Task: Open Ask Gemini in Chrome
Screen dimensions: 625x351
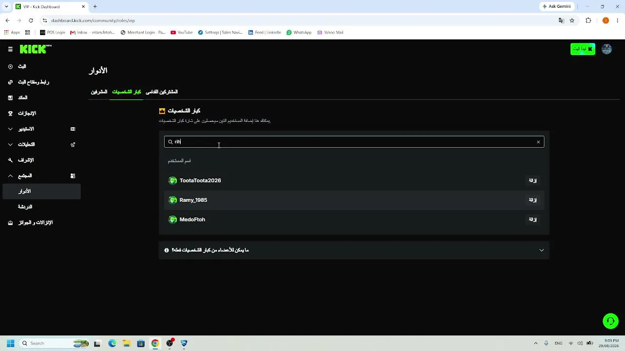Action: 556,6
